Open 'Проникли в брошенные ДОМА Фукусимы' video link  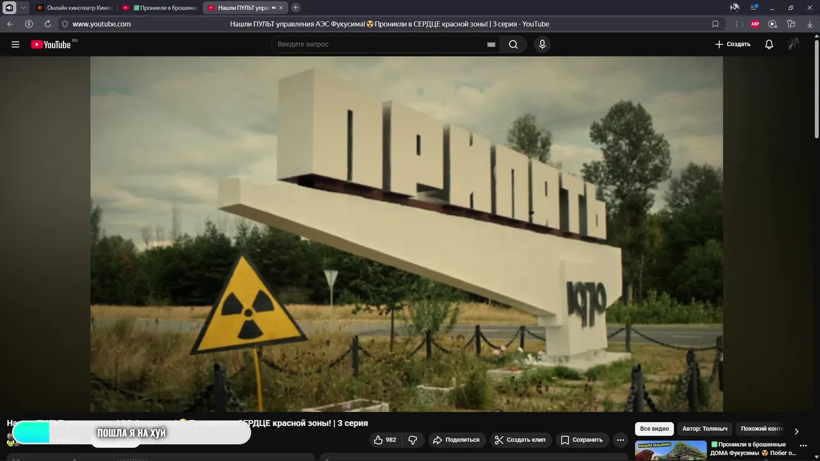pos(753,449)
